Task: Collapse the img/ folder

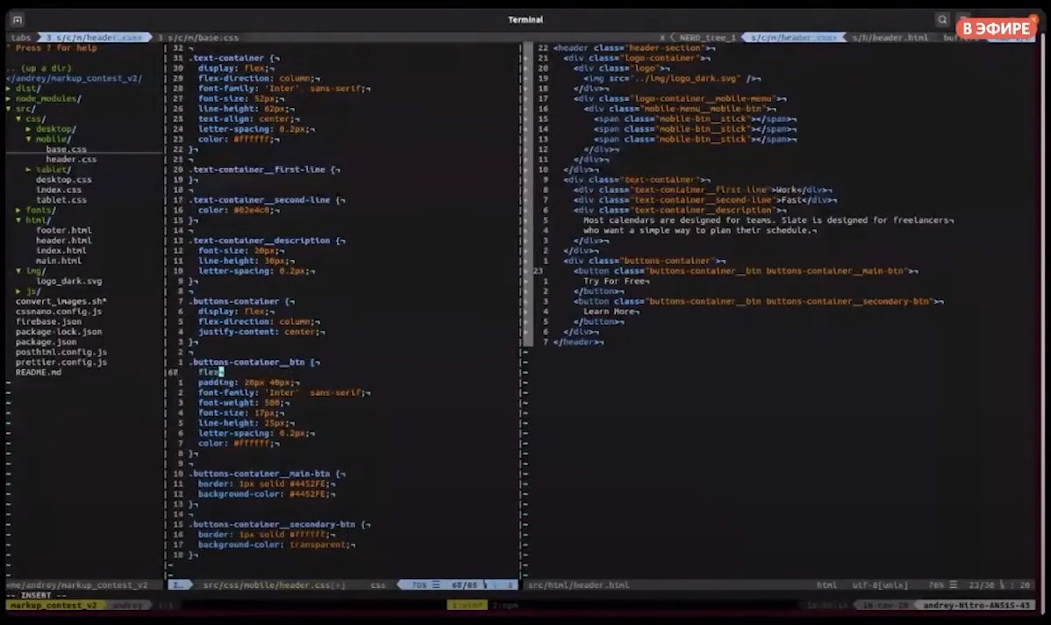Action: tap(32, 271)
